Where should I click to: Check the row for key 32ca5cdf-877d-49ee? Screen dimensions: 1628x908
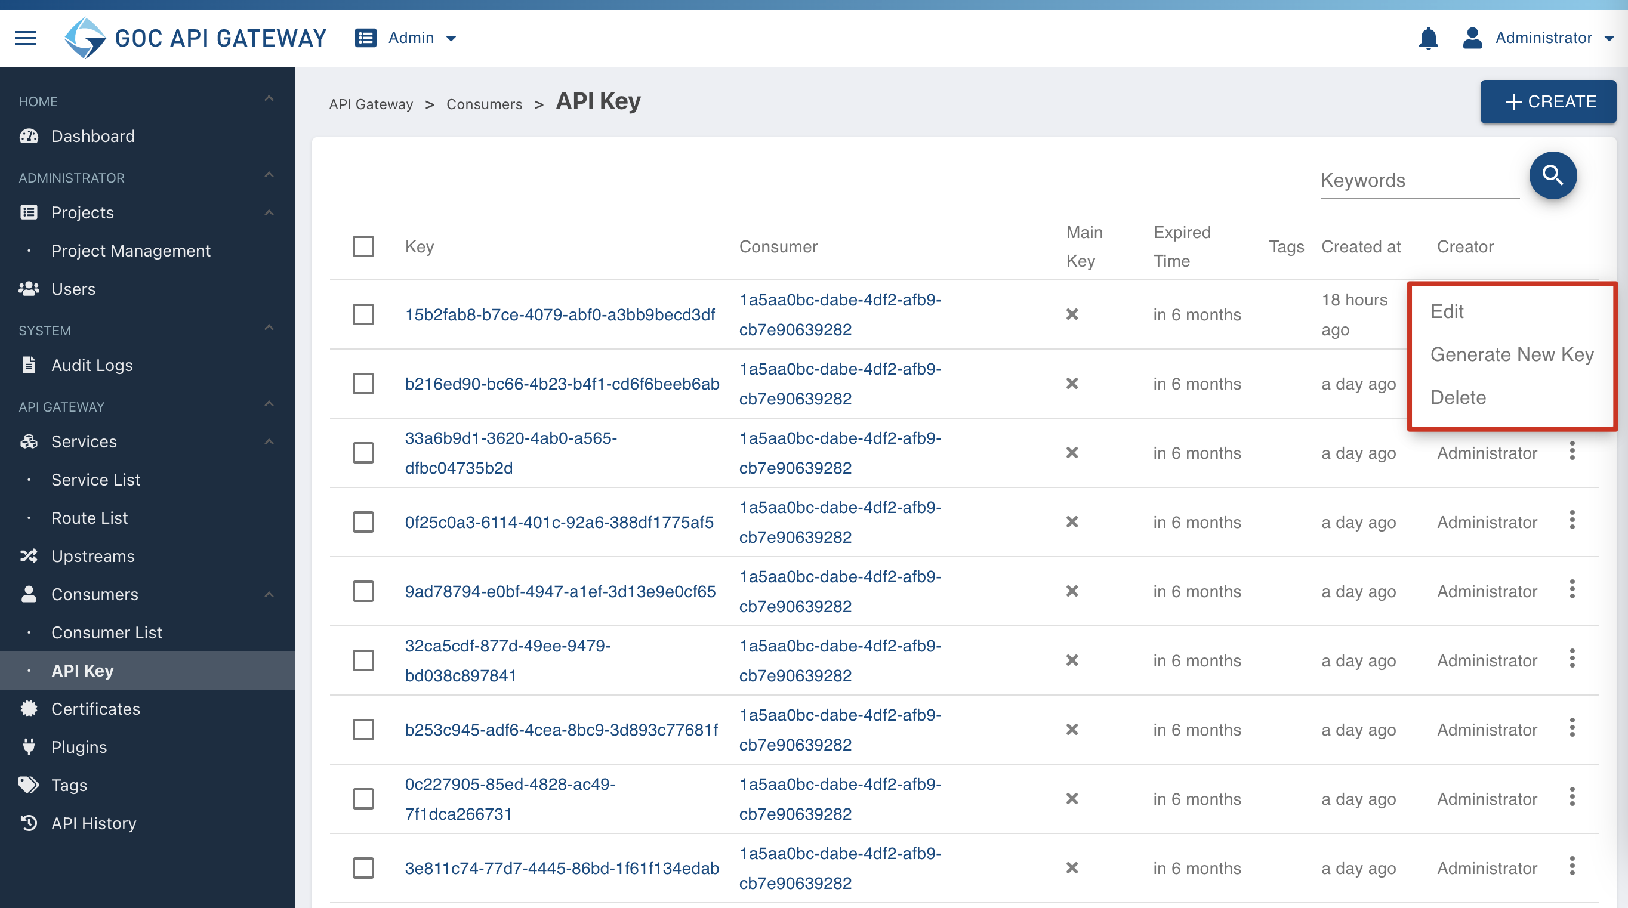[x=363, y=660]
